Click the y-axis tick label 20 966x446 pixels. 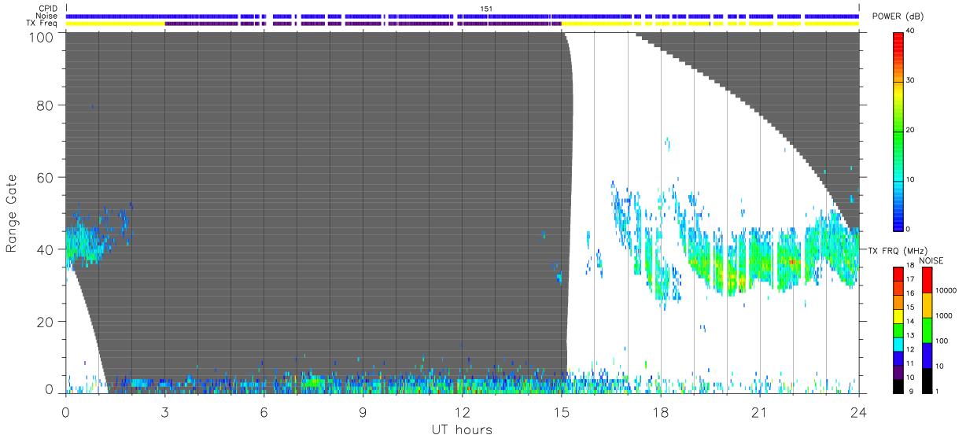click(46, 323)
